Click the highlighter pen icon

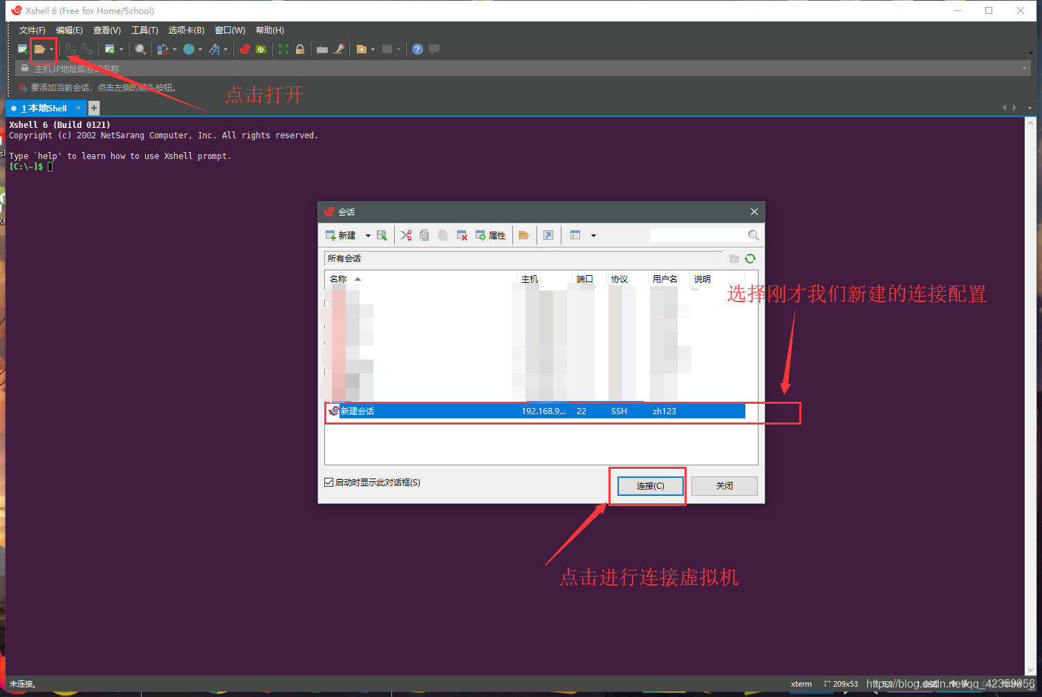coord(339,49)
